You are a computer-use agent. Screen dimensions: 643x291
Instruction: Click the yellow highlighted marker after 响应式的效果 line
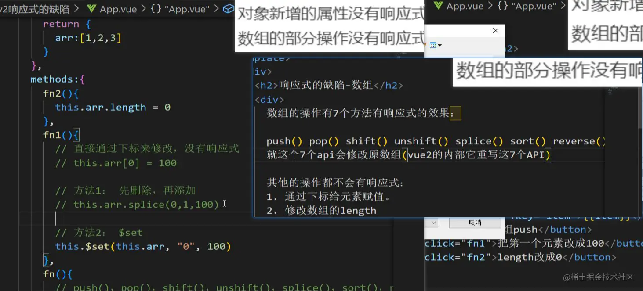pyautogui.click(x=455, y=113)
